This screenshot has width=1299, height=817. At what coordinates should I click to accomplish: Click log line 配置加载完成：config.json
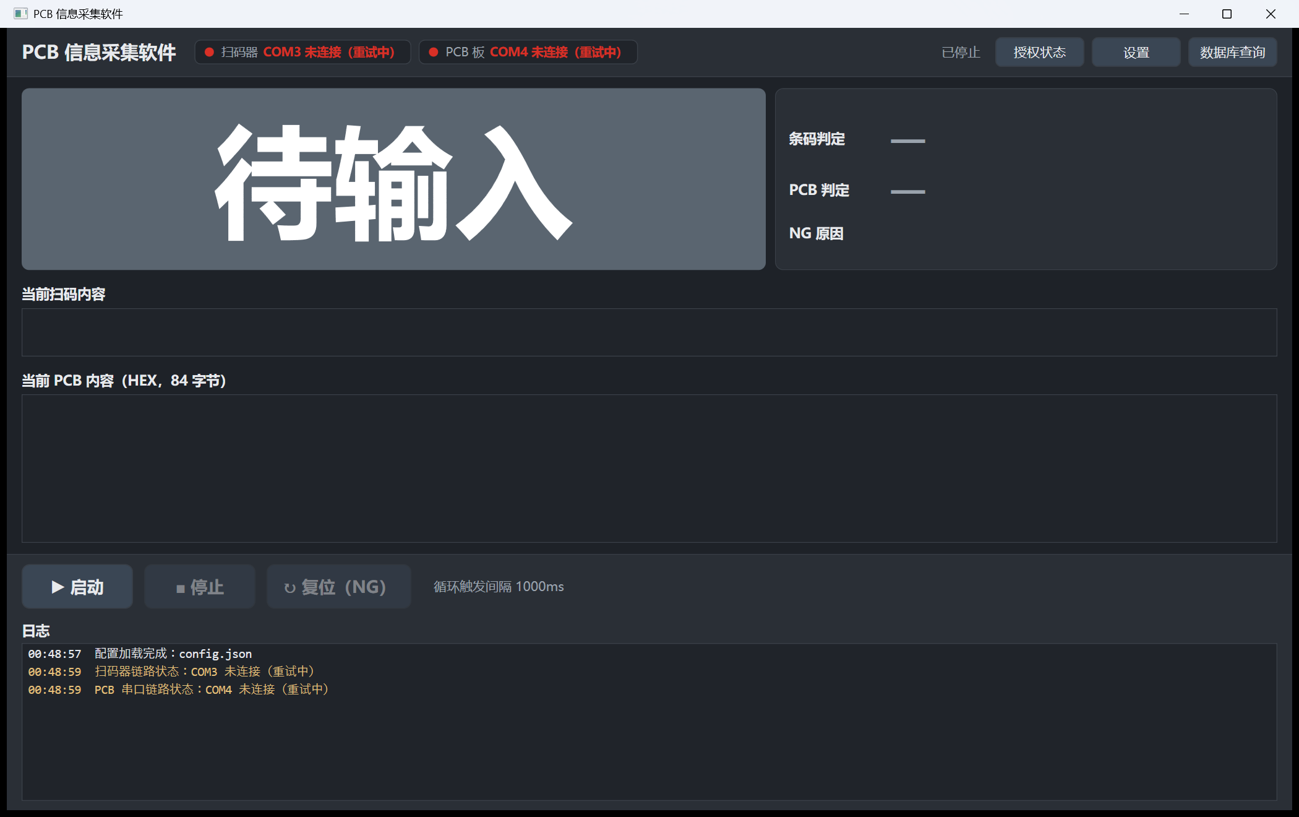[x=140, y=654]
